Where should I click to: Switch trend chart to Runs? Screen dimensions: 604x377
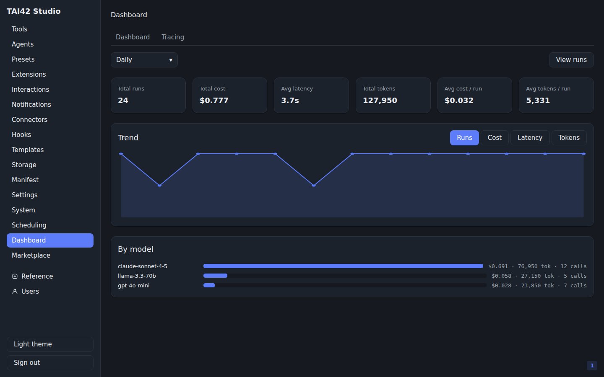click(x=464, y=138)
